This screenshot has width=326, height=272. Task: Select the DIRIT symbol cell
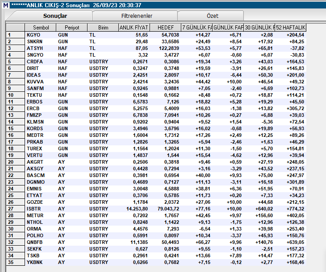(x=41, y=68)
